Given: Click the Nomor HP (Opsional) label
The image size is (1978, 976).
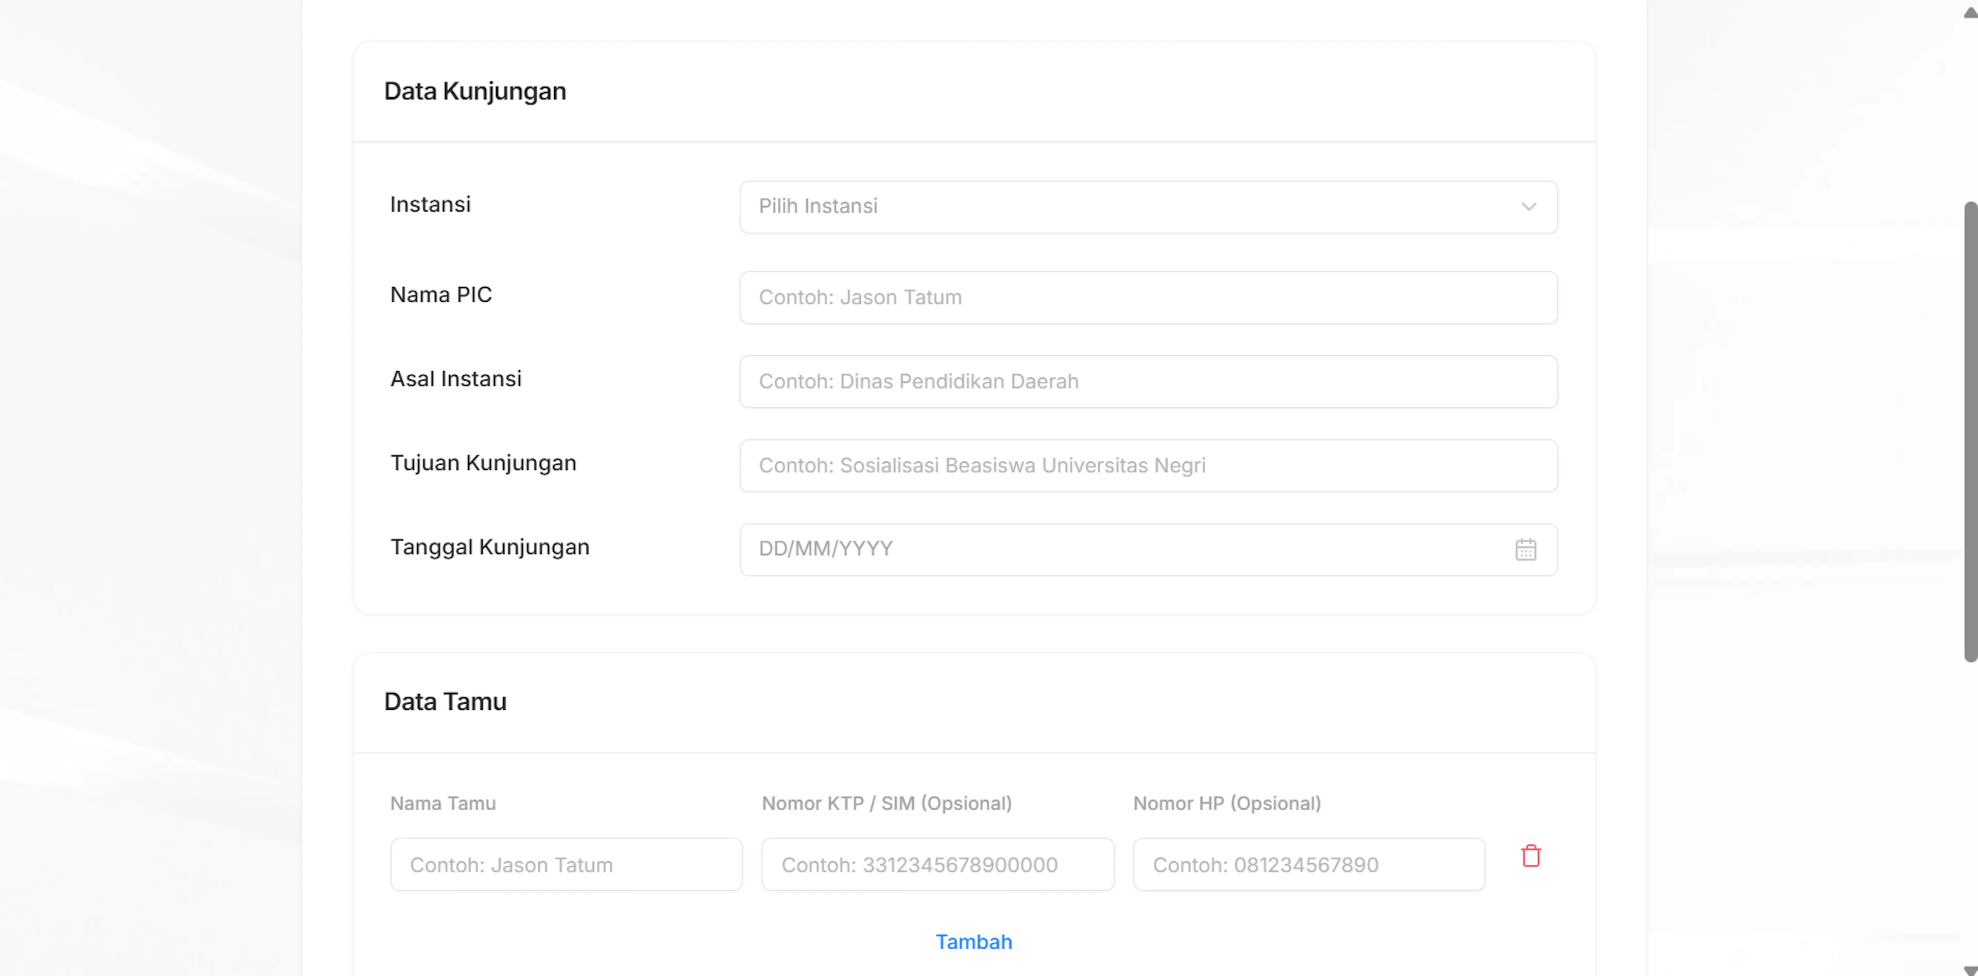Looking at the screenshot, I should point(1227,804).
